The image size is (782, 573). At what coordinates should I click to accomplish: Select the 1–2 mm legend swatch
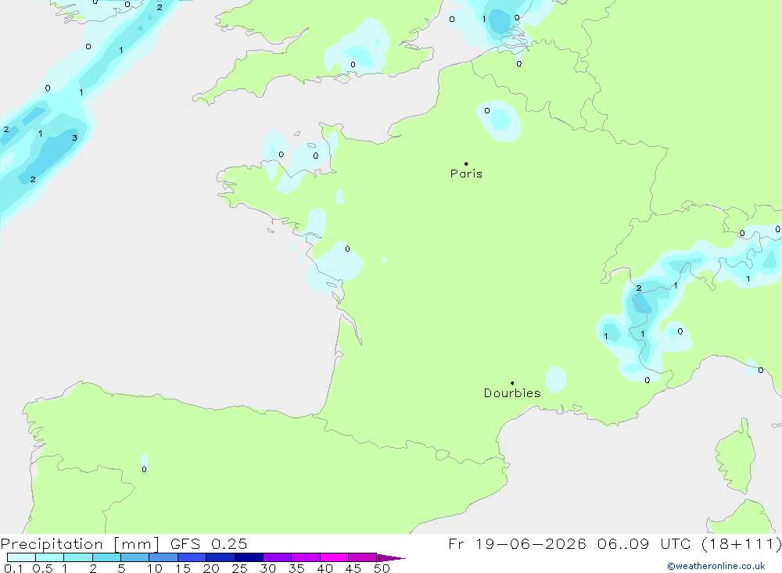tap(78, 557)
